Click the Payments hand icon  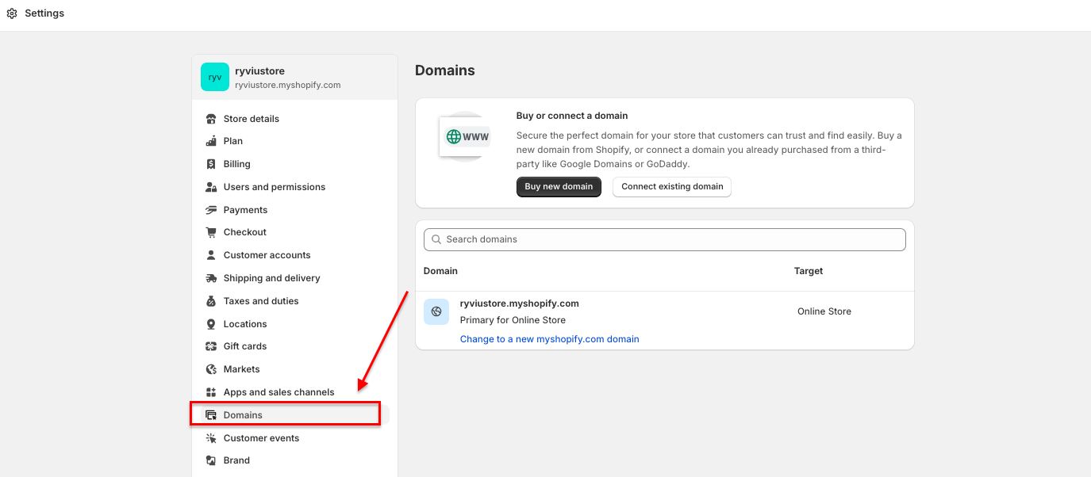click(x=211, y=210)
